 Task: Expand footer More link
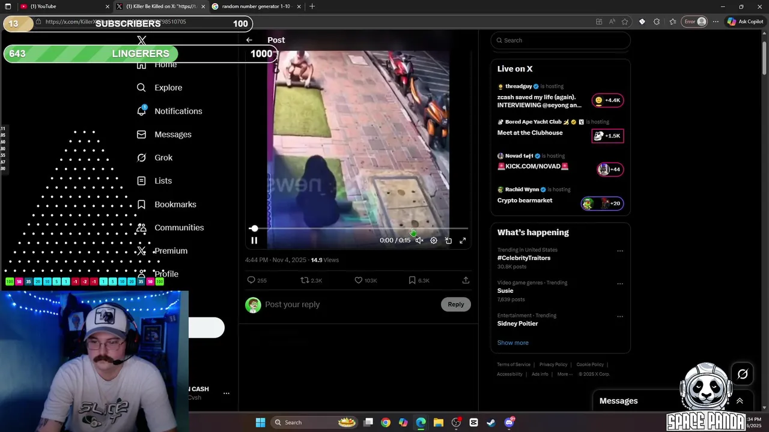pos(565,374)
